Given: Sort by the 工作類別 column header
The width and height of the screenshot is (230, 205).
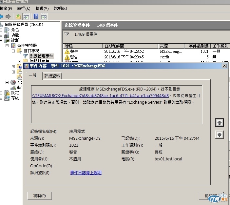Looking at the screenshot, I should pos(220,46).
